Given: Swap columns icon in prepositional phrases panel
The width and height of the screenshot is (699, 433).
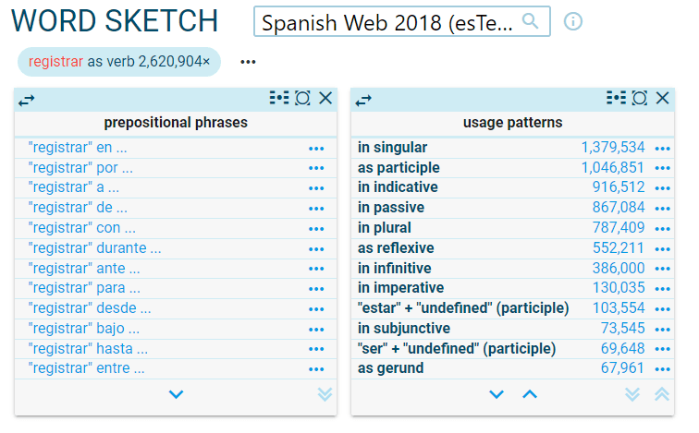Looking at the screenshot, I should pos(26,100).
